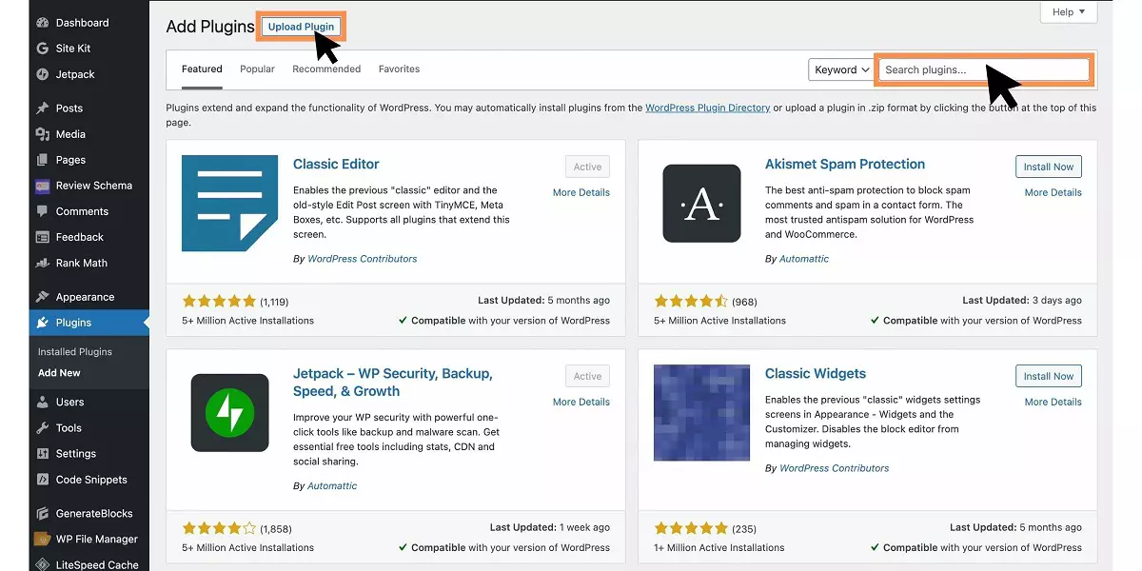The width and height of the screenshot is (1142, 571).
Task: Click the Classic Editor plugin thumbnail
Action: [x=229, y=204]
